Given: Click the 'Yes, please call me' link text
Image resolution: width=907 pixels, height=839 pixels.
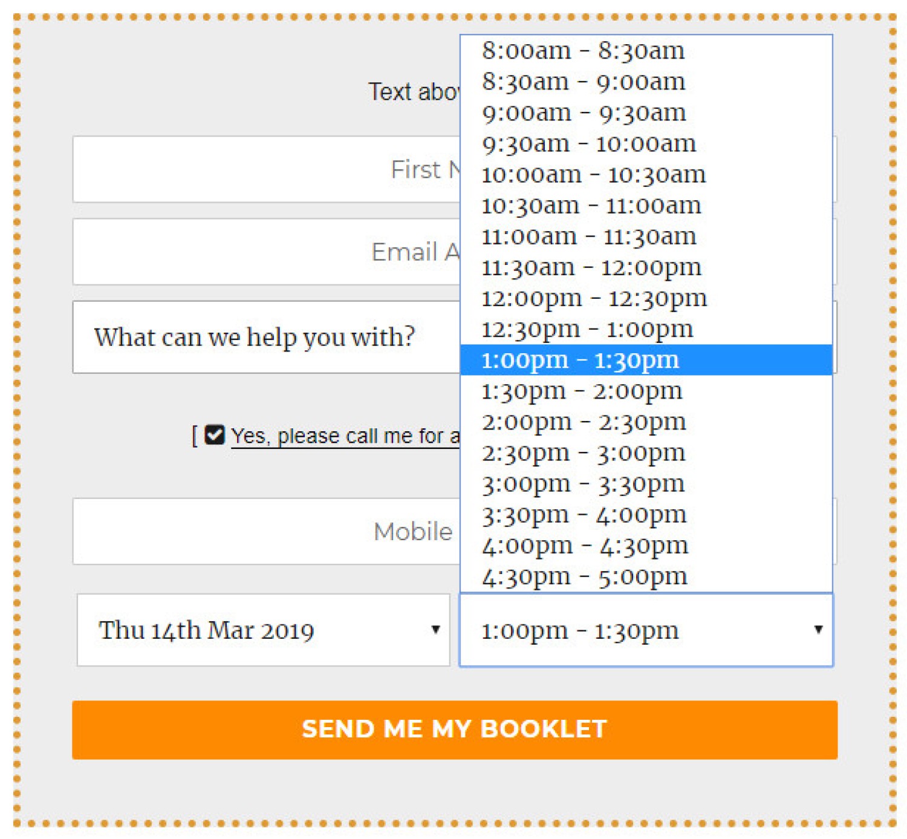Looking at the screenshot, I should (x=345, y=436).
